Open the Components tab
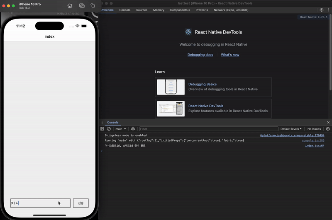The image size is (332, 220). [x=180, y=10]
